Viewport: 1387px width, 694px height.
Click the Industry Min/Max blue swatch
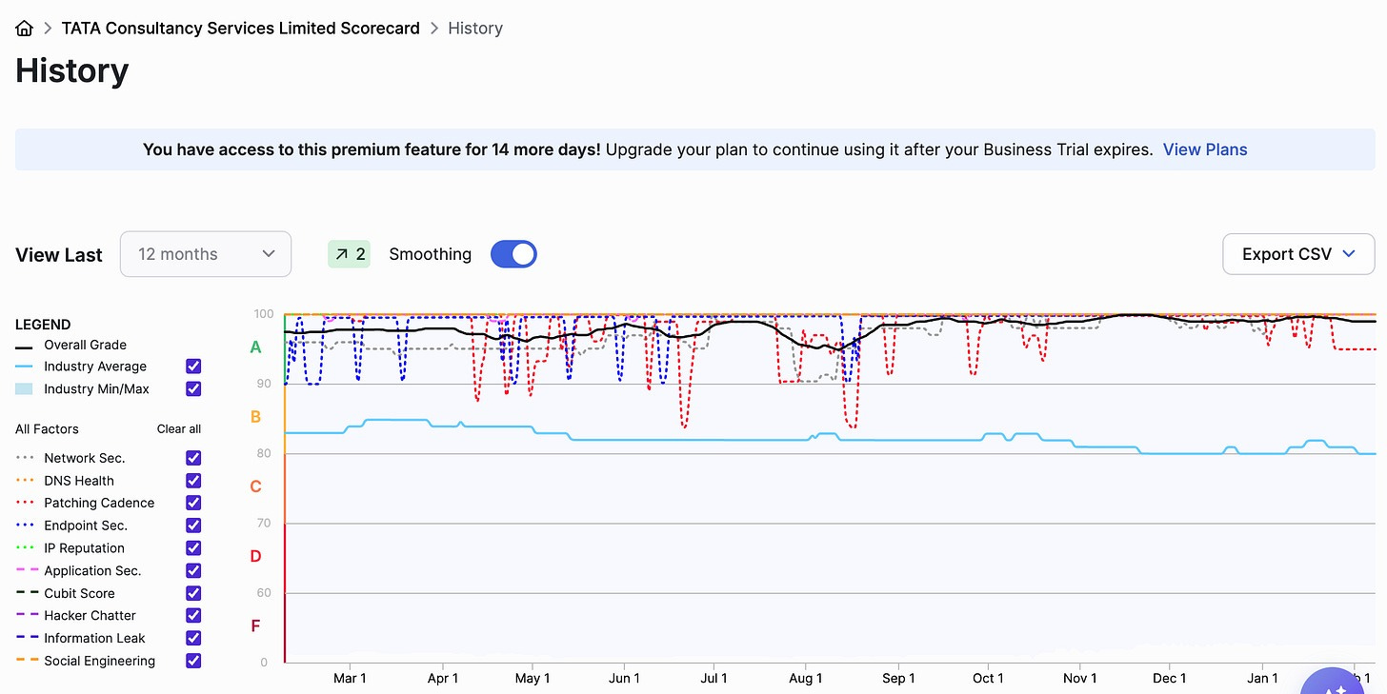coord(24,388)
